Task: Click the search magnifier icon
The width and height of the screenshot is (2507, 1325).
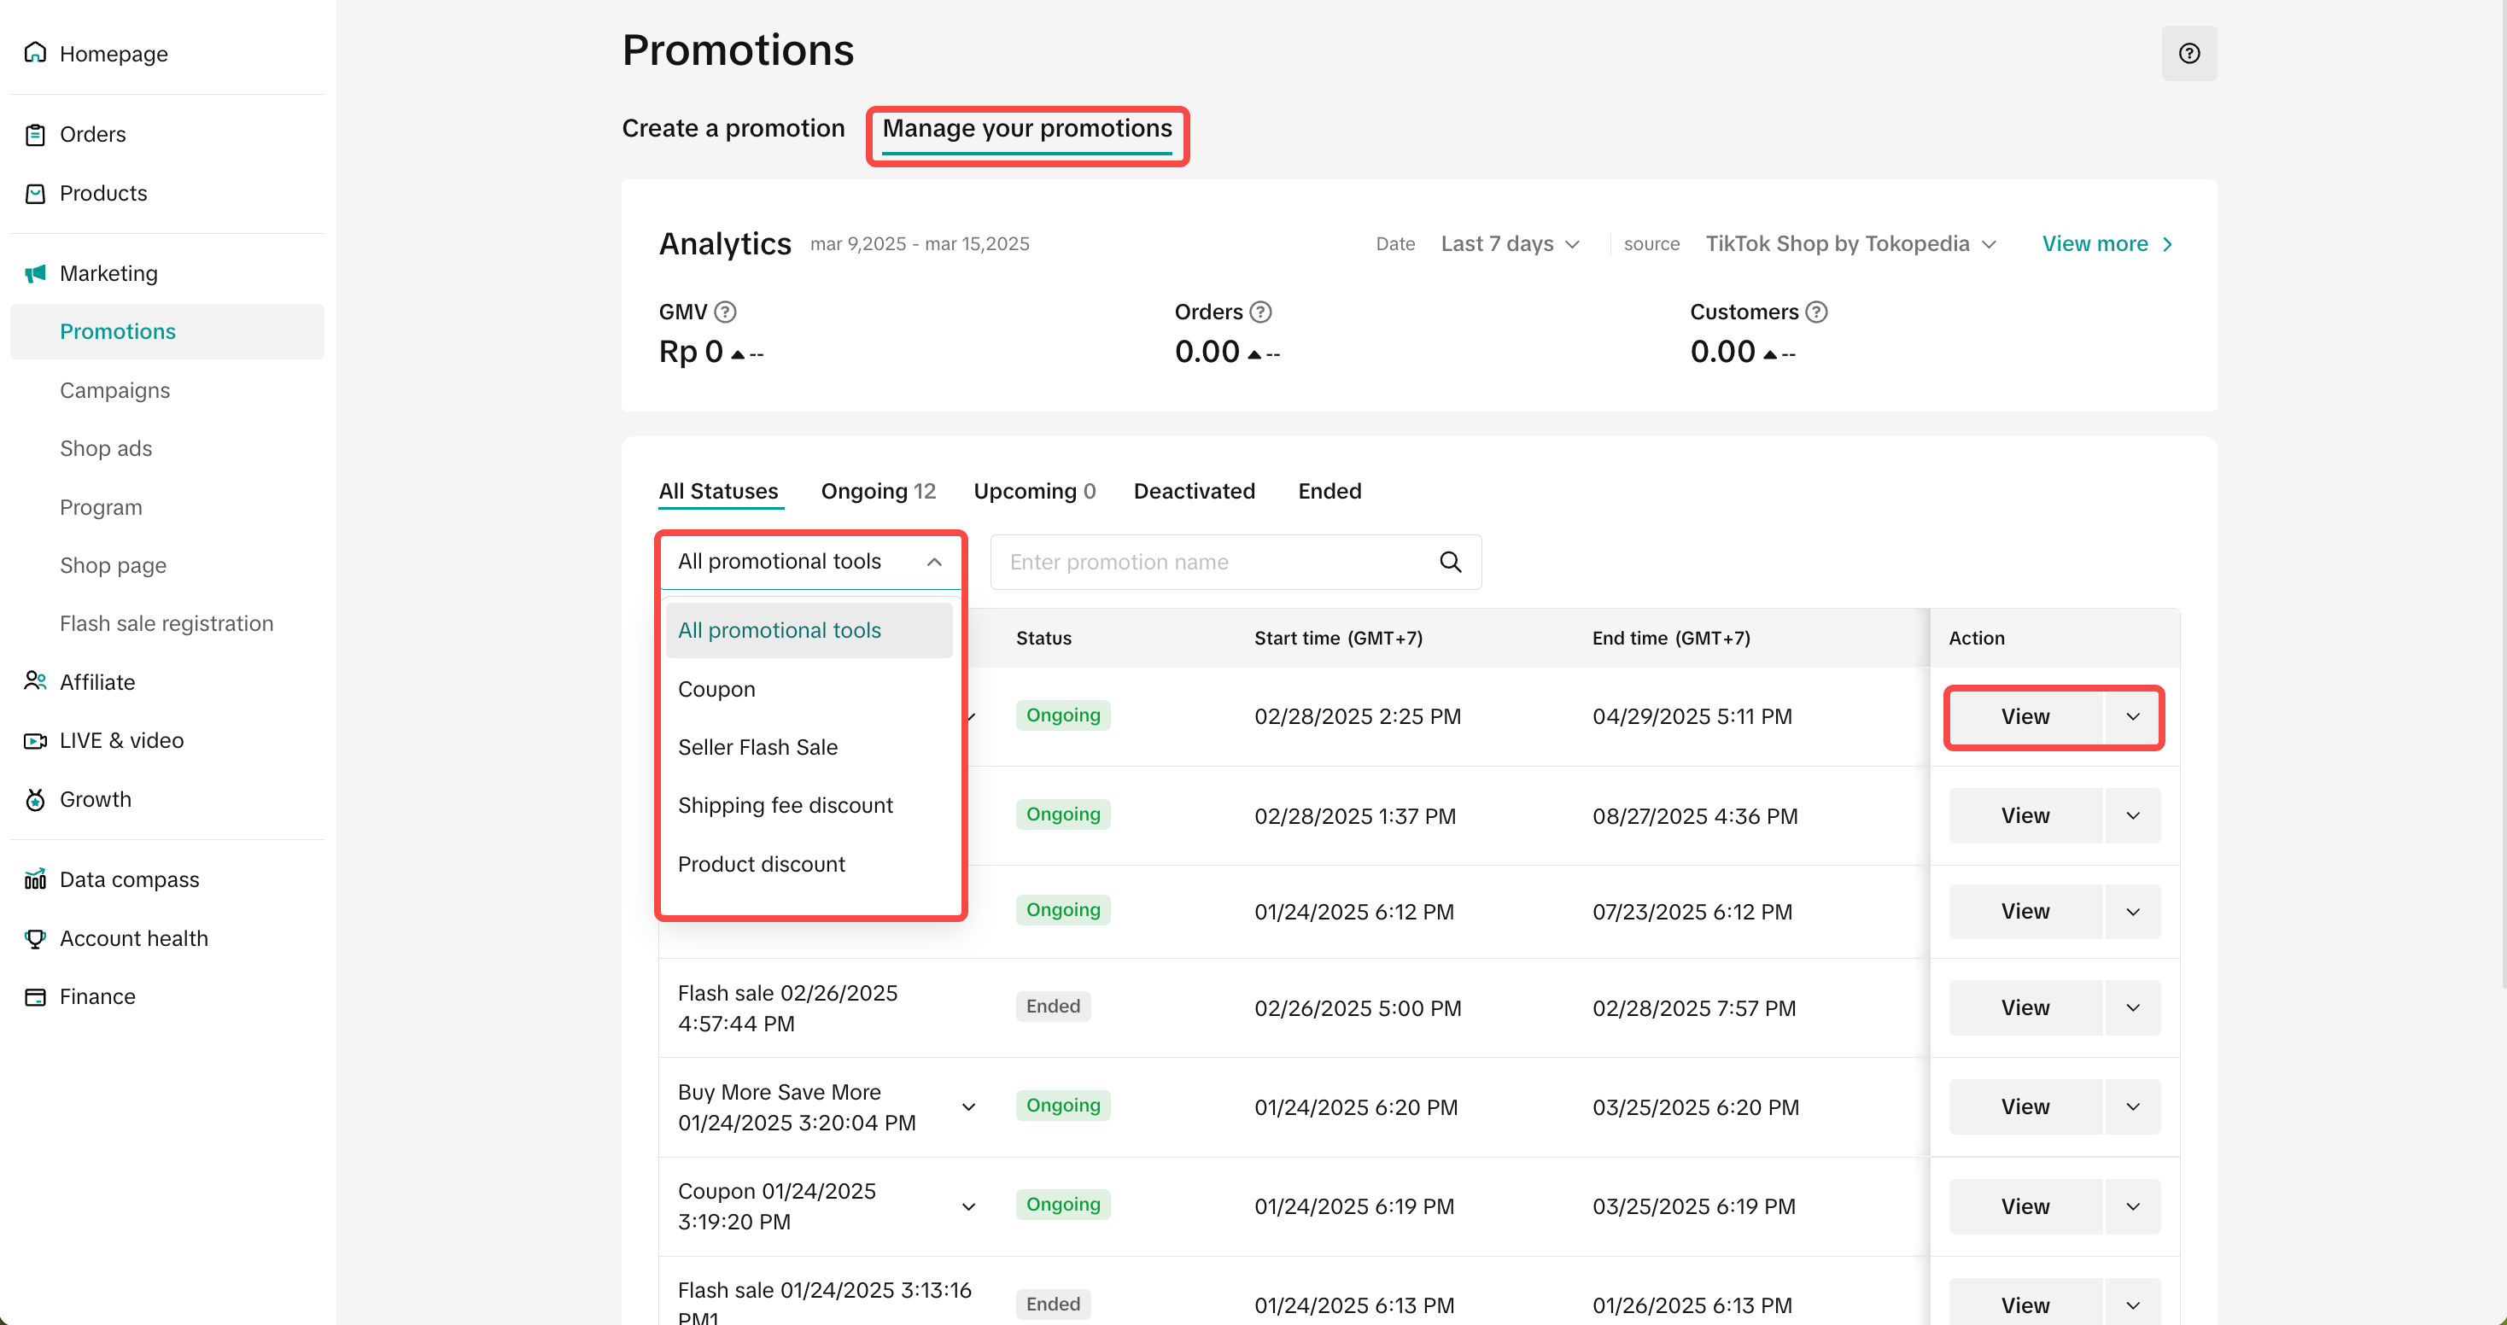Action: click(1449, 561)
